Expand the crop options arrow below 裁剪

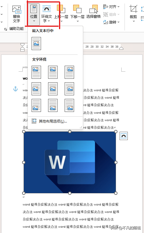coord(134,21)
